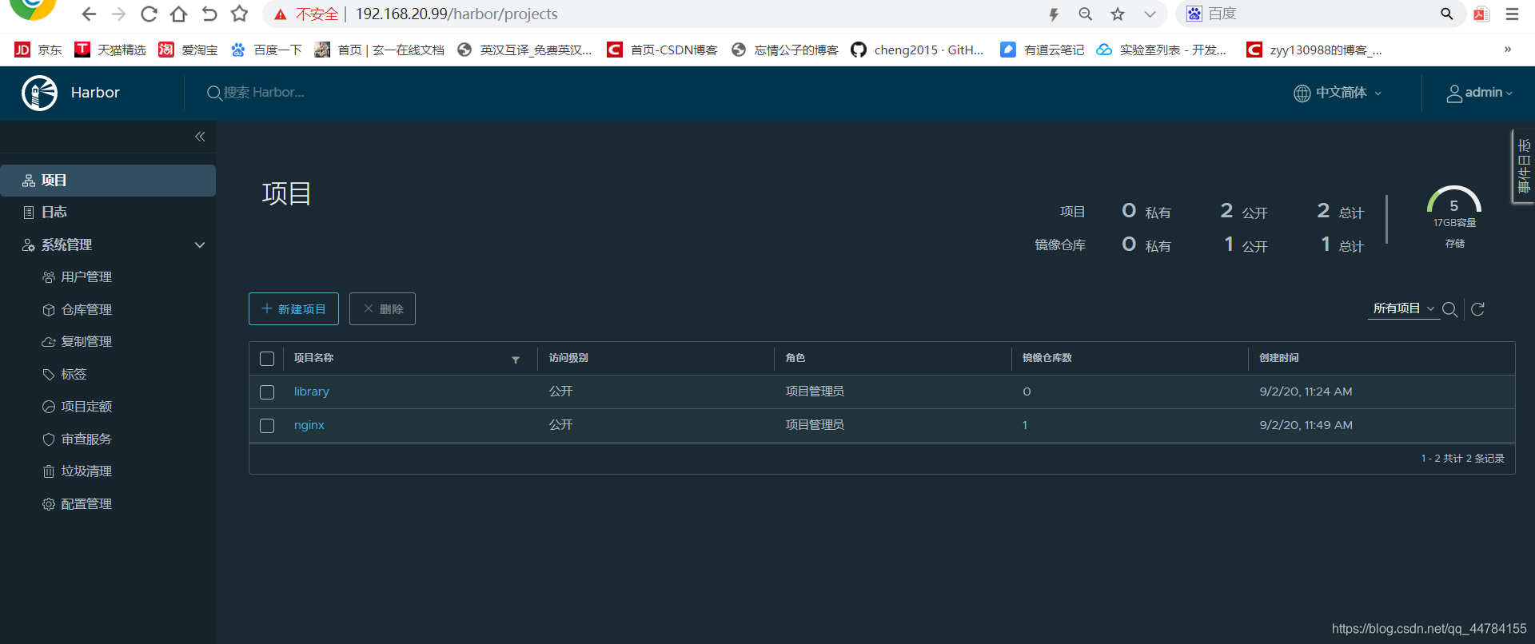Click the 新建项目 button

tap(293, 309)
